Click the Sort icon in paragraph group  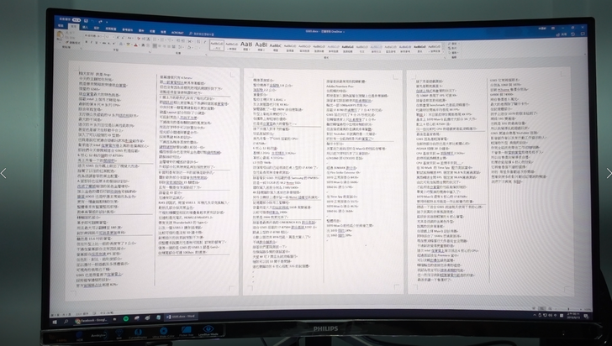198,41
